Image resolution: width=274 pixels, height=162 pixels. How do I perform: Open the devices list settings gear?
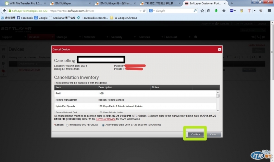(261, 57)
